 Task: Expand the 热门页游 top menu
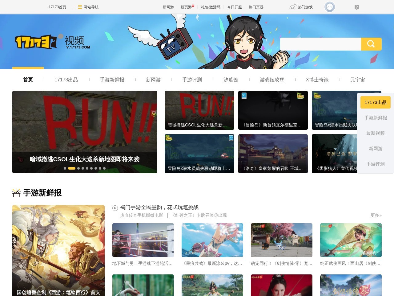(x=256, y=7)
